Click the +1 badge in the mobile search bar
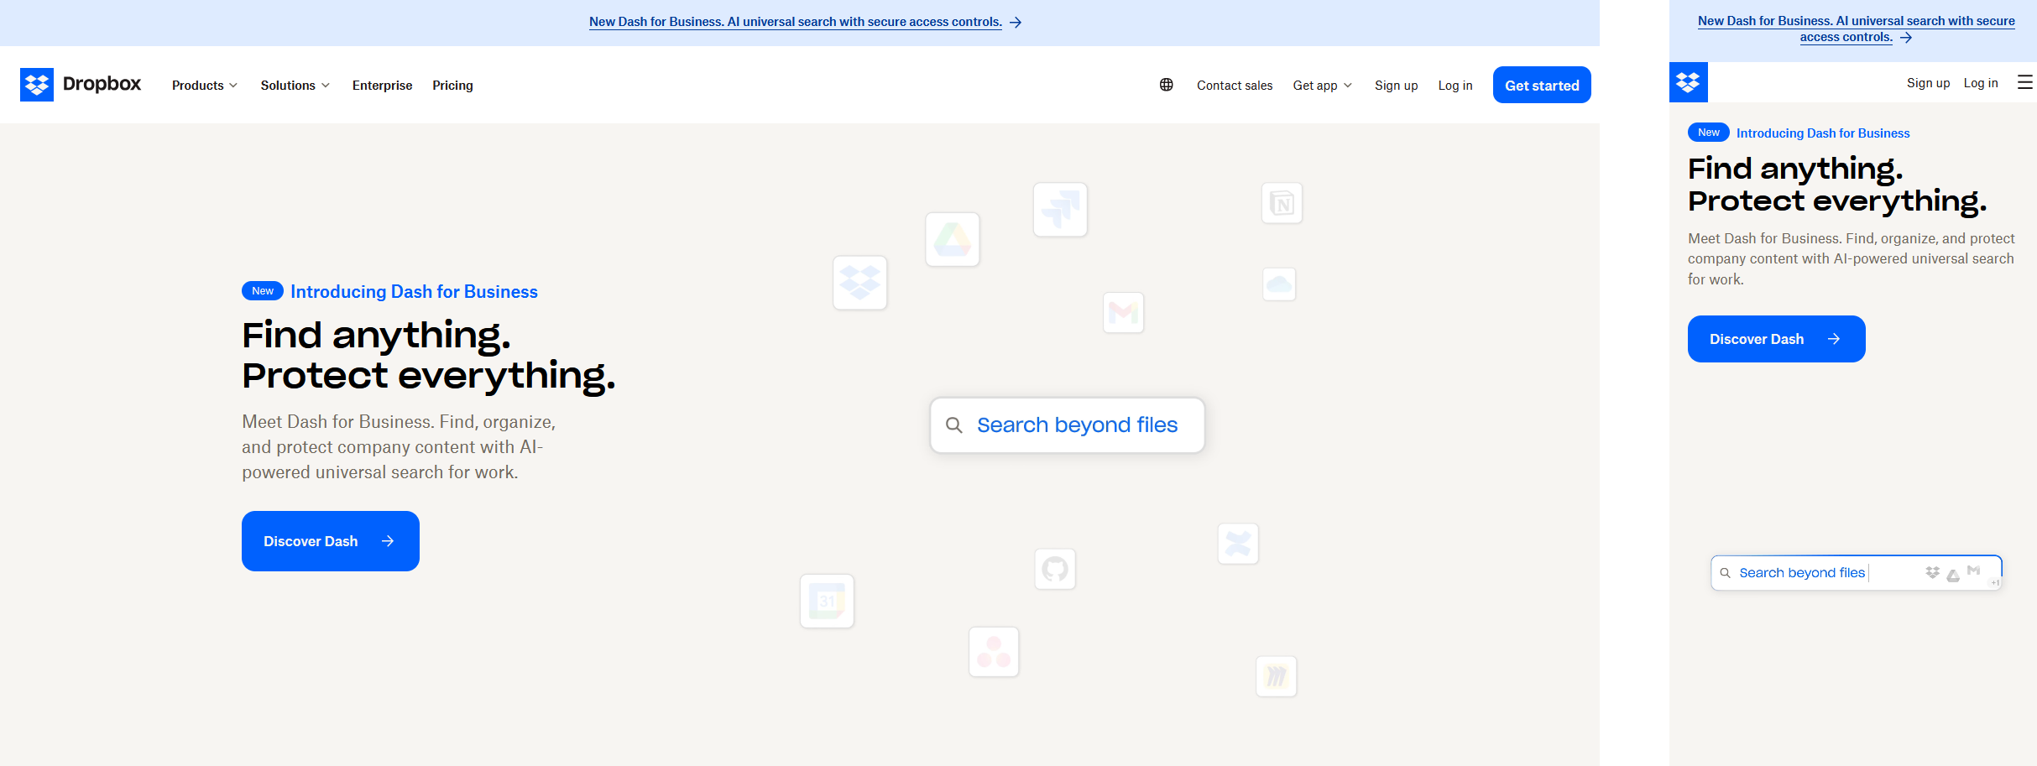 click(x=1995, y=582)
